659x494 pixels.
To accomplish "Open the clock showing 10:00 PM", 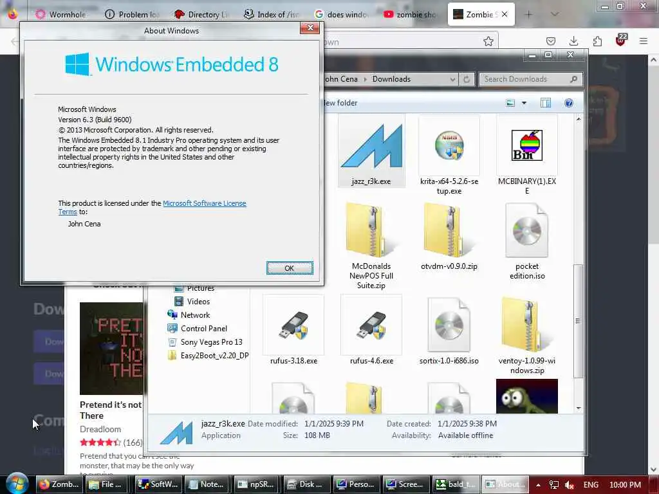I will [625, 485].
